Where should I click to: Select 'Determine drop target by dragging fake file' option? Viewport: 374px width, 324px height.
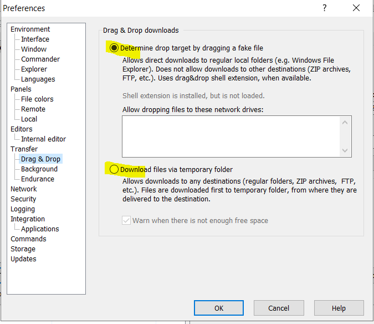[114, 48]
